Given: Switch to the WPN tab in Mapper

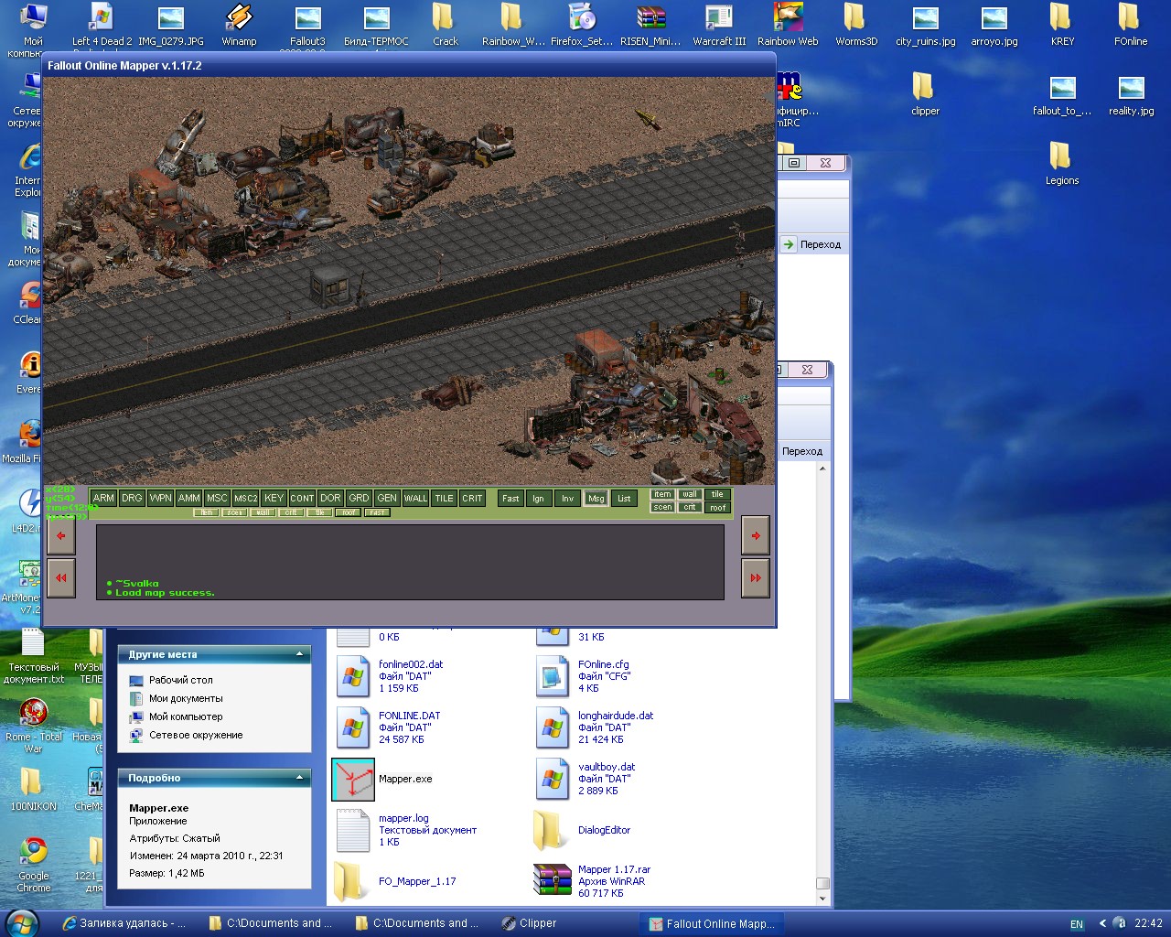Looking at the screenshot, I should tap(160, 498).
